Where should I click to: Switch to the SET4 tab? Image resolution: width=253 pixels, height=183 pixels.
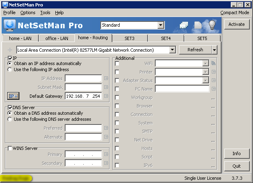click(x=166, y=38)
